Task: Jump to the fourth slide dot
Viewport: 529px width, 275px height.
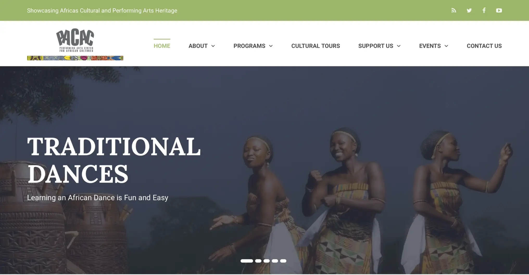Action: pyautogui.click(x=275, y=261)
